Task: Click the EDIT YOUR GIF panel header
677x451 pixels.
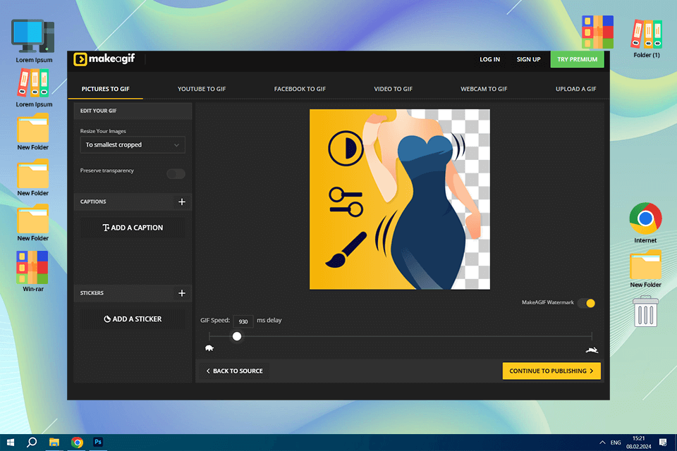Action: pos(133,111)
